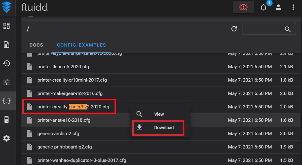
Task: Select generic-archim2.cfg file
Action: pyautogui.click(x=58, y=133)
